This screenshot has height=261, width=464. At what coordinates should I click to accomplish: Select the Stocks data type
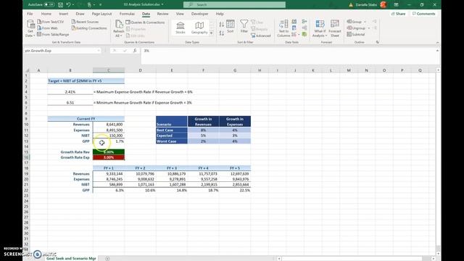pos(181,28)
